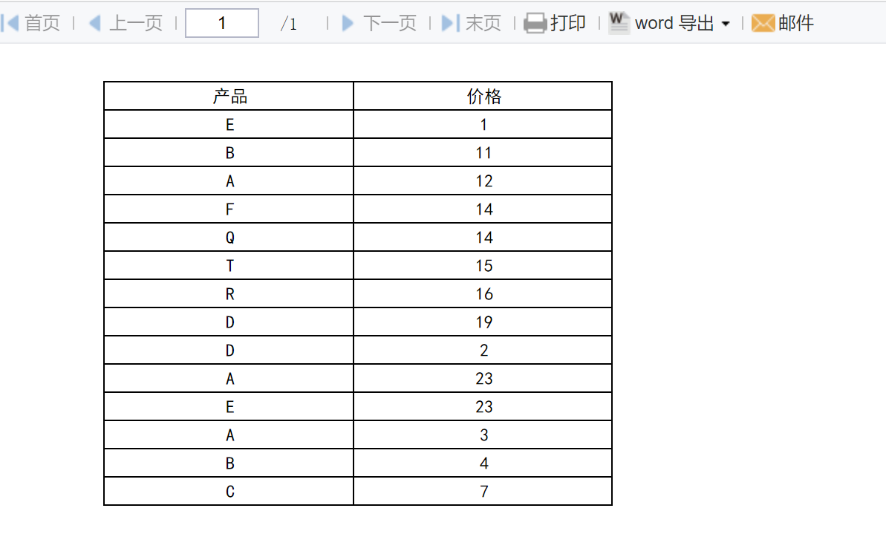Select the 价格 column header cell
This screenshot has width=886, height=537.
(483, 96)
